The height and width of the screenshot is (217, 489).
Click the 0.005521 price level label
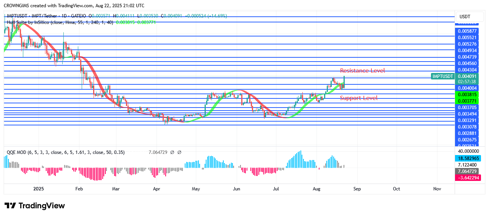click(467, 38)
